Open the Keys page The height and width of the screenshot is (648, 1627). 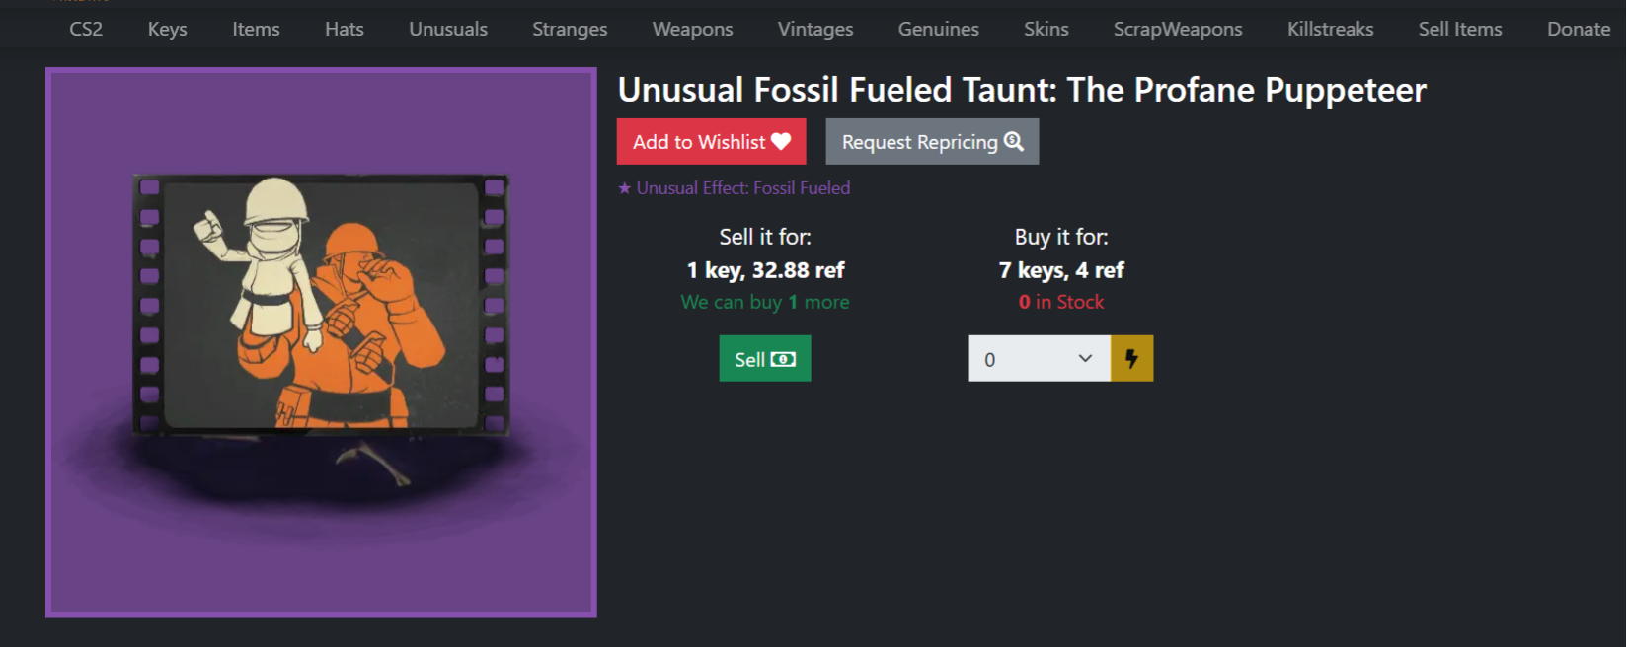tap(167, 29)
